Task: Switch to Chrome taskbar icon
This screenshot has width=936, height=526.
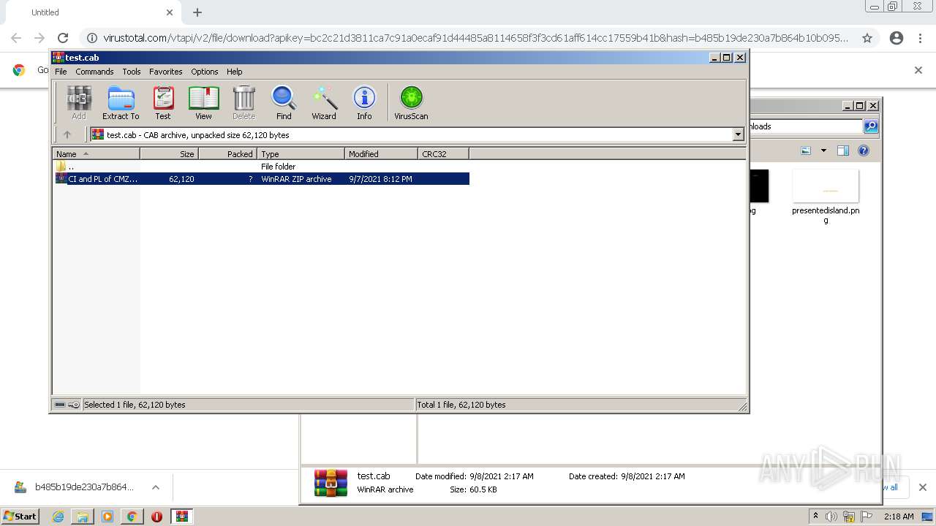Action: click(x=132, y=517)
